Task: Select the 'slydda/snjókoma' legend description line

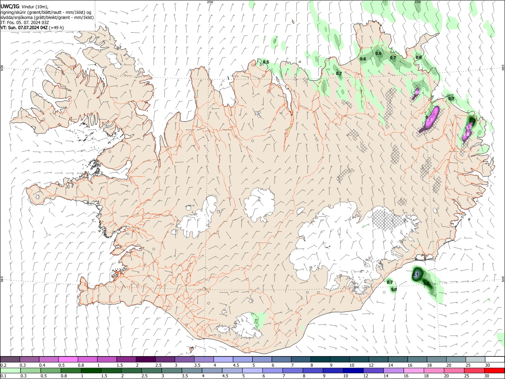Action: tap(47, 17)
